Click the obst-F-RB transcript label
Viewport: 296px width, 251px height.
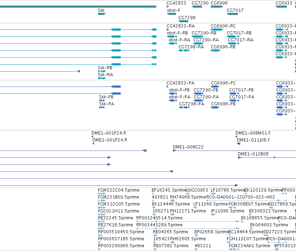pos(177,33)
